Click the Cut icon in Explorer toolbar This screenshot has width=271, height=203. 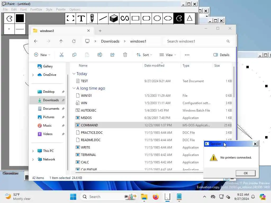[x=61, y=55]
